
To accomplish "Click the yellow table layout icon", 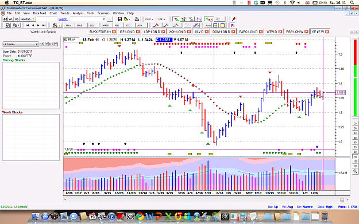I will [222, 25].
